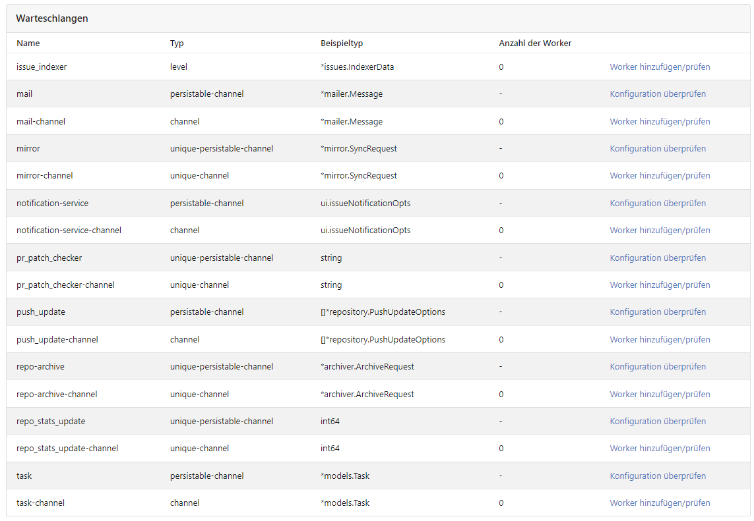
Task: Select the push_update queue name
Action: (40, 312)
